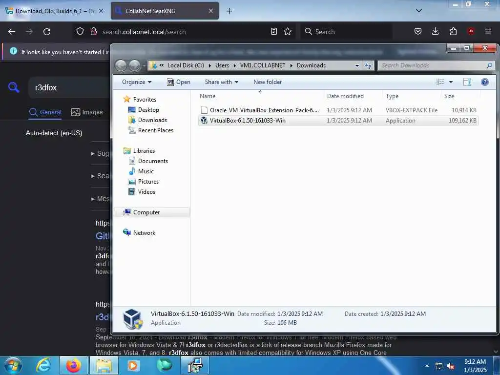
Task: Select the Images search category
Action: tap(87, 112)
